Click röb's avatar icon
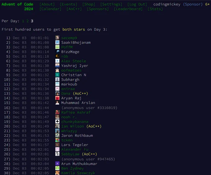211x175 pixels. [x=57, y=56]
